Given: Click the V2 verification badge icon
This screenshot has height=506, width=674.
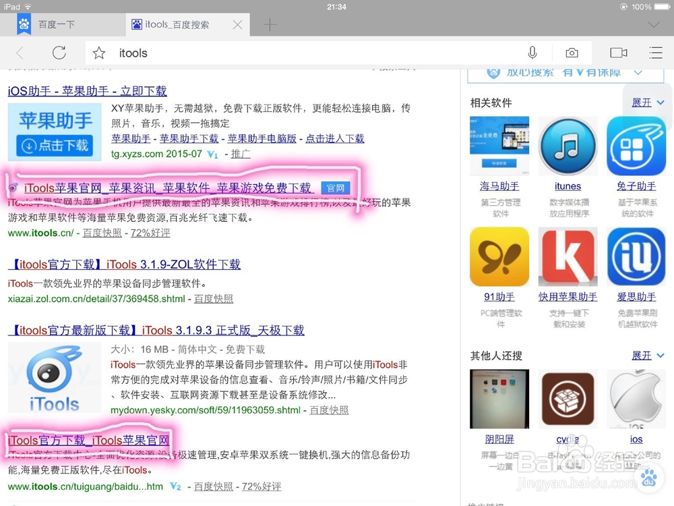Looking at the screenshot, I should pyautogui.click(x=175, y=486).
